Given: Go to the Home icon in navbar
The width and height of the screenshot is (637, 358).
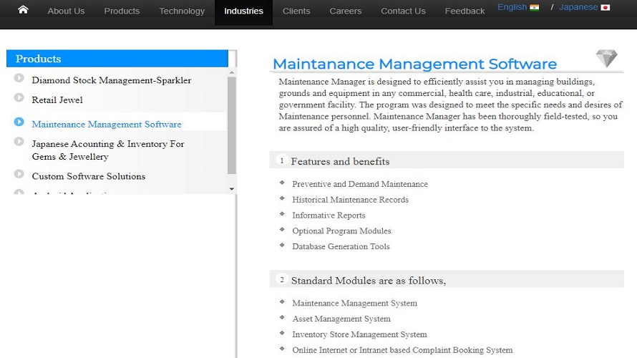Looking at the screenshot, I should click(x=23, y=9).
